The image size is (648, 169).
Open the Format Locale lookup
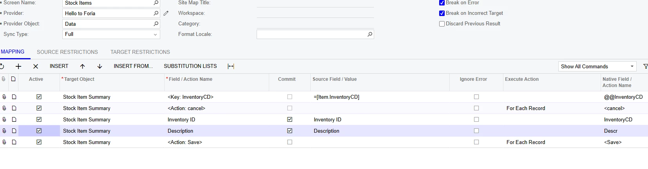(370, 34)
